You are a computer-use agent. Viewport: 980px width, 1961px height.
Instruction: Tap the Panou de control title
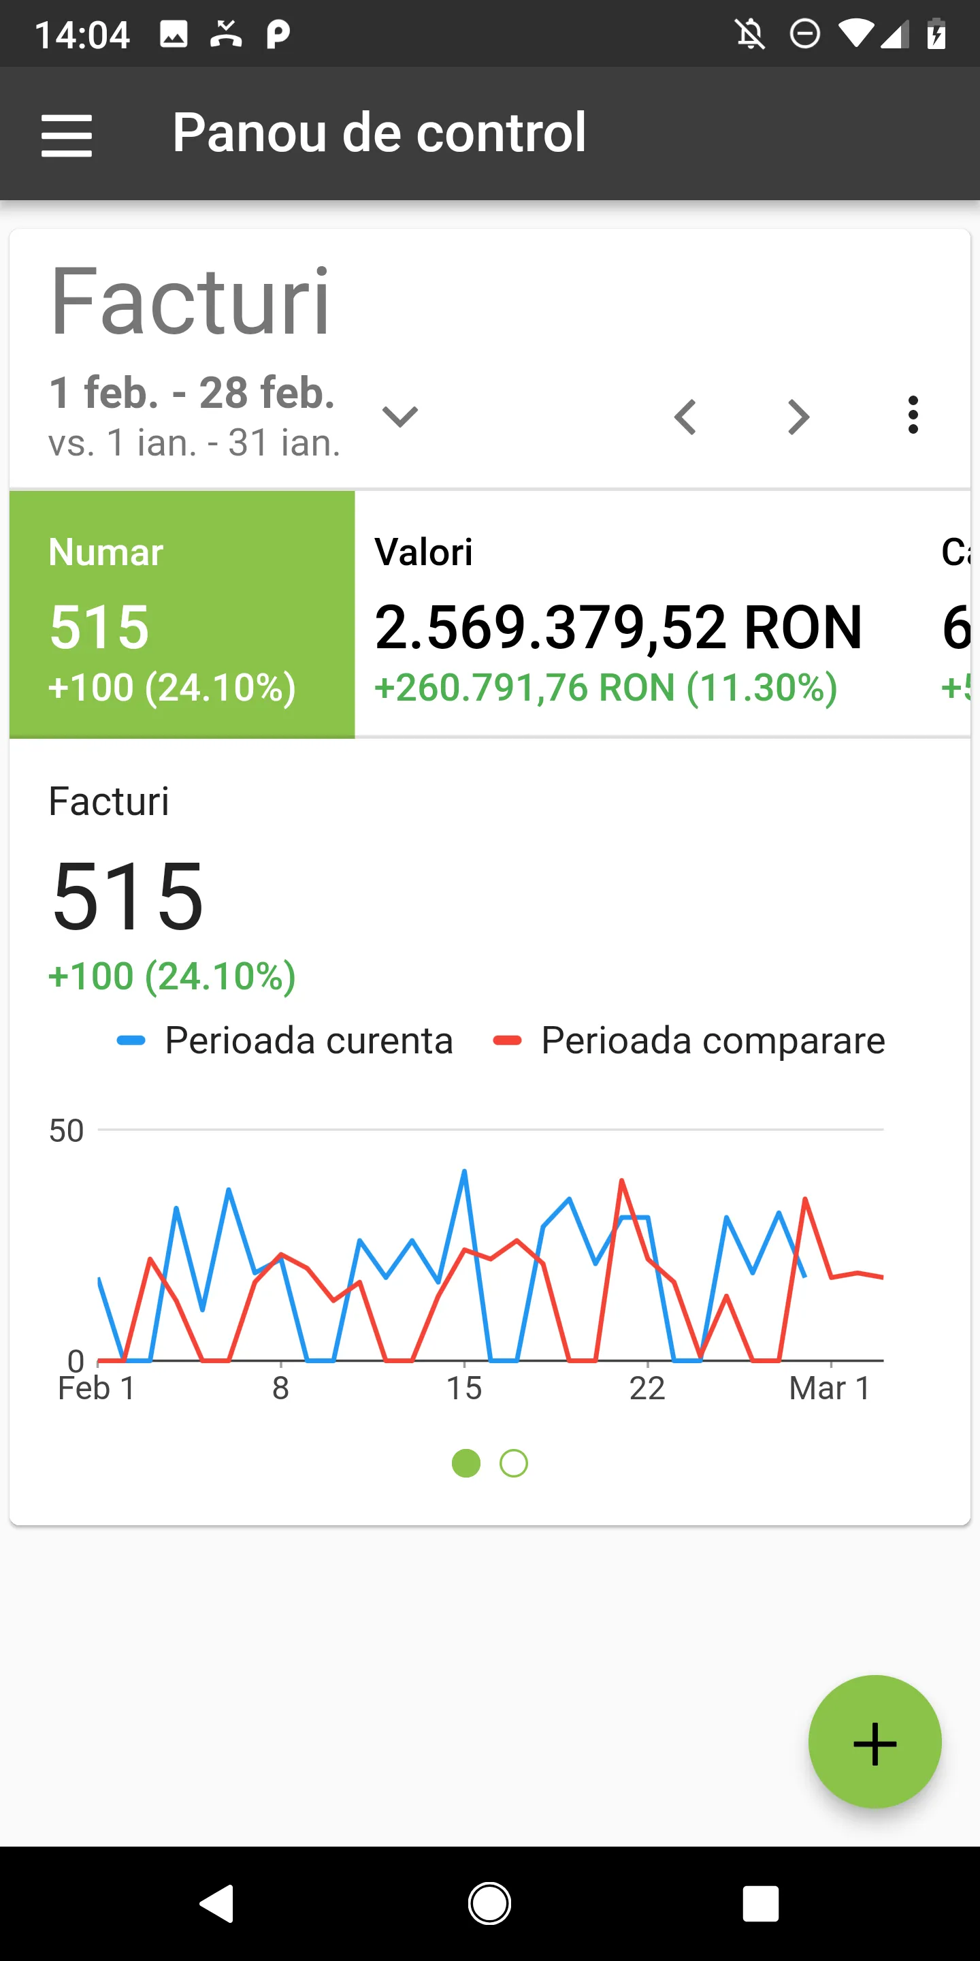click(x=380, y=133)
